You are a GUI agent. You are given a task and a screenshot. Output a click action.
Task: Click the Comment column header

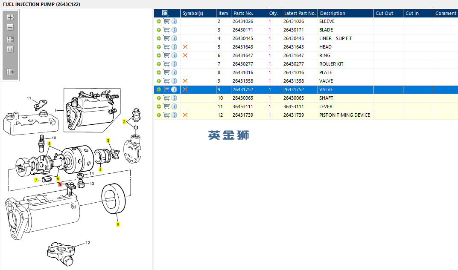pyautogui.click(x=446, y=13)
